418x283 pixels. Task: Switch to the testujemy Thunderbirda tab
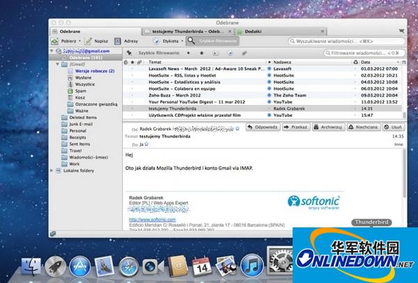click(187, 31)
